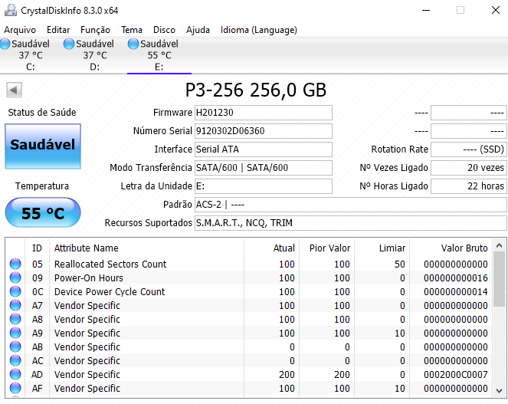This screenshot has width=508, height=404.
Task: Click the Vendor Specific name in row A7
Action: tap(87, 305)
